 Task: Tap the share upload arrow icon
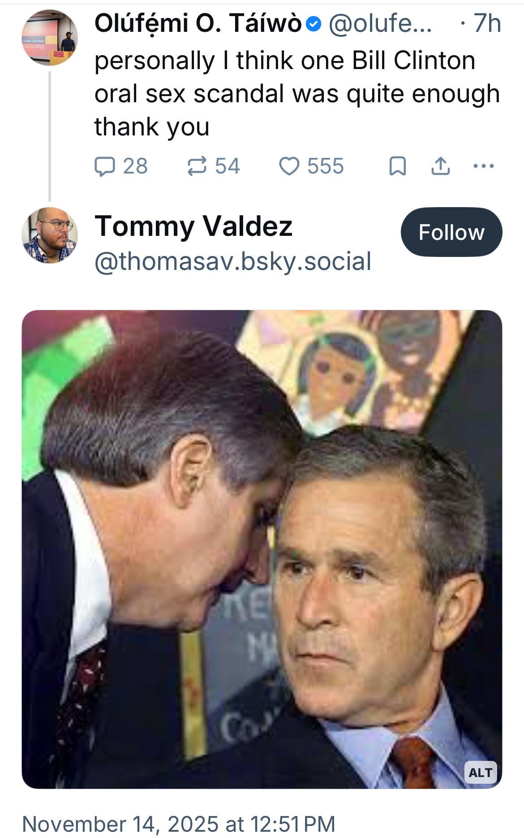pyautogui.click(x=440, y=166)
